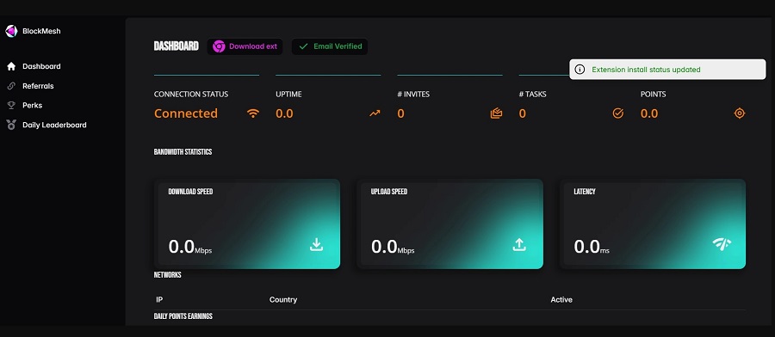Click the Chrome icon on Download ext
This screenshot has height=337, width=775.
coord(219,46)
